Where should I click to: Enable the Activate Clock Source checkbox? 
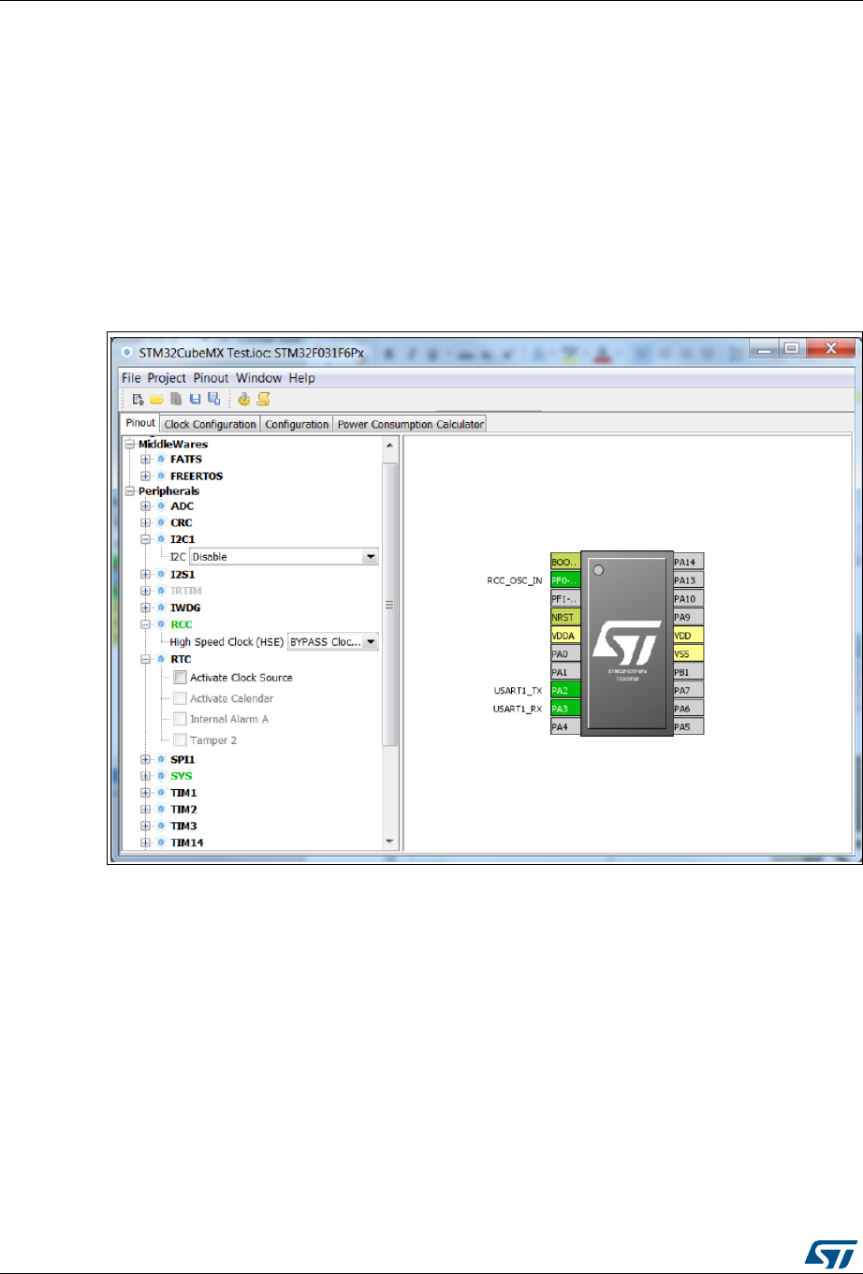(x=180, y=678)
